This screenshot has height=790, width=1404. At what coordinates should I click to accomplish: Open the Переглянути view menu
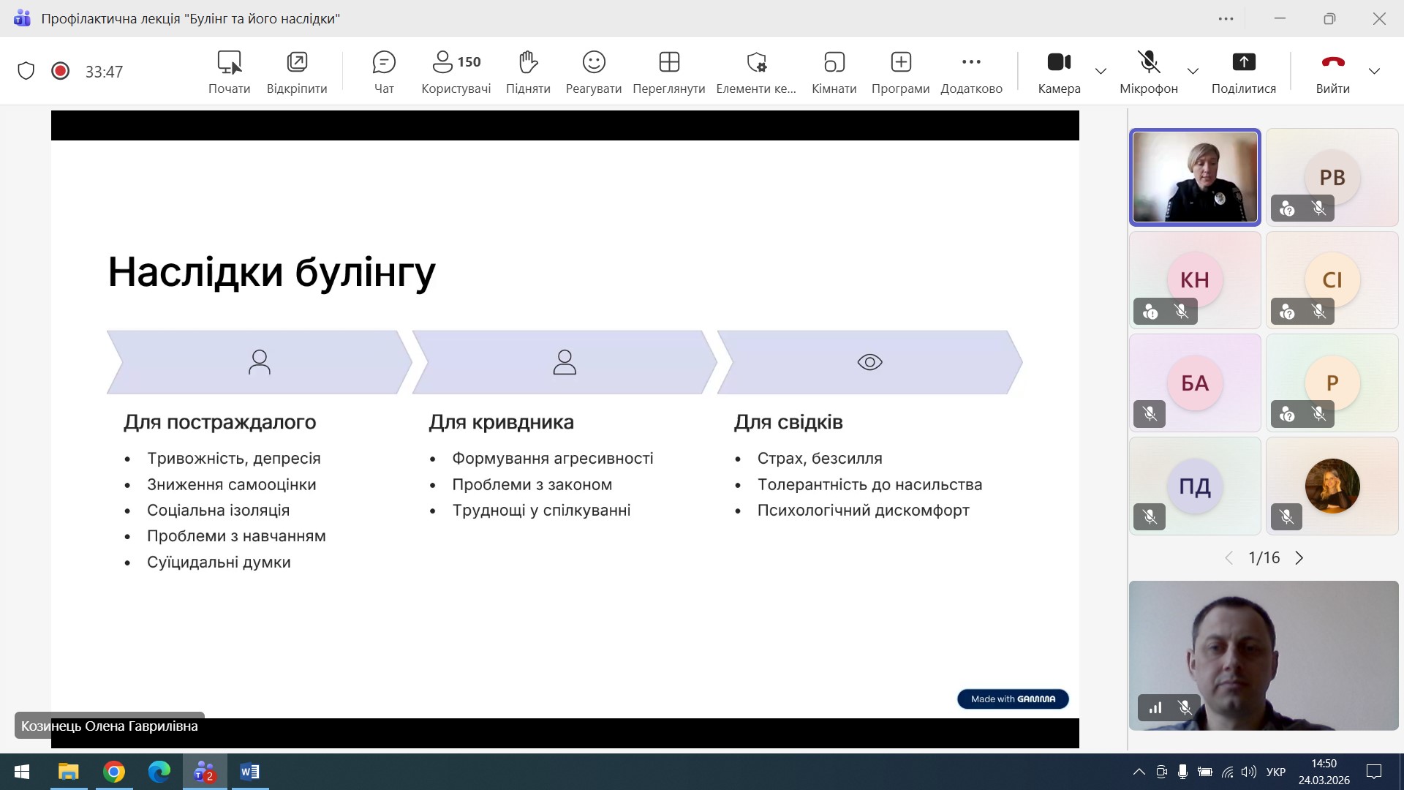[x=668, y=71]
